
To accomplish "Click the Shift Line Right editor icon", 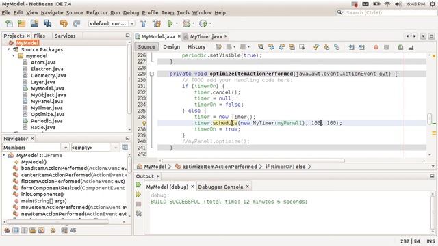I will coord(362,47).
